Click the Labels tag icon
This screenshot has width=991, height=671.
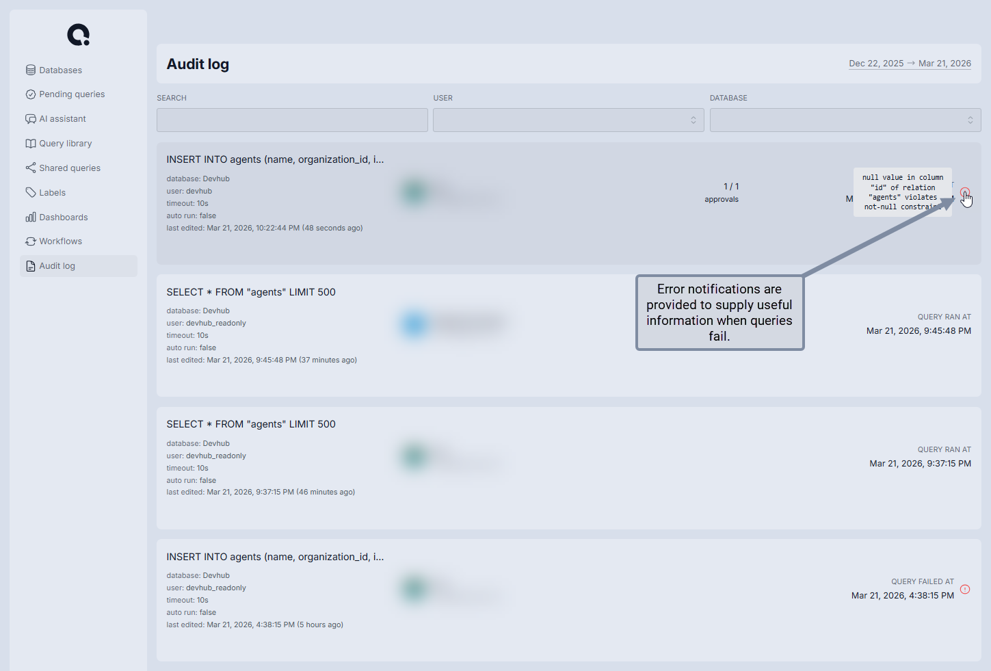[x=31, y=192]
